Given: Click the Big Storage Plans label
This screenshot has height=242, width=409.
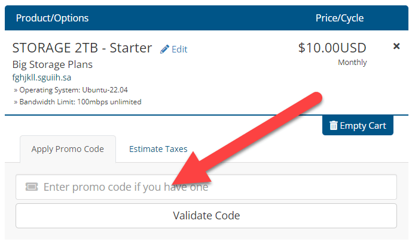Looking at the screenshot, I should pyautogui.click(x=53, y=64).
